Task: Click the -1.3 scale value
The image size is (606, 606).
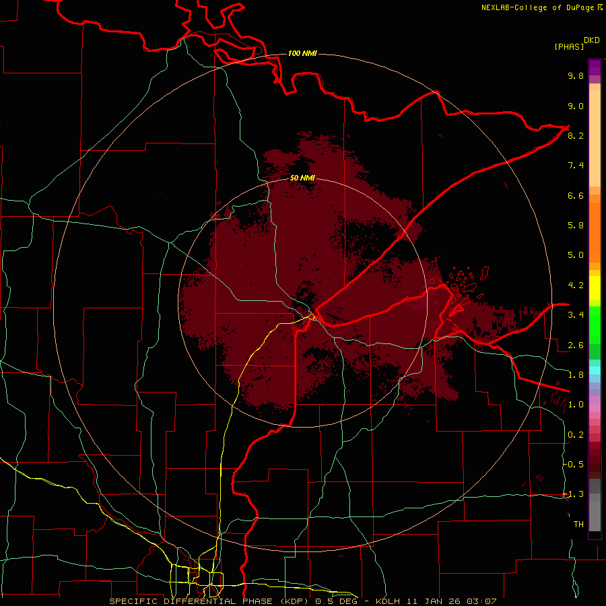Action: [574, 494]
